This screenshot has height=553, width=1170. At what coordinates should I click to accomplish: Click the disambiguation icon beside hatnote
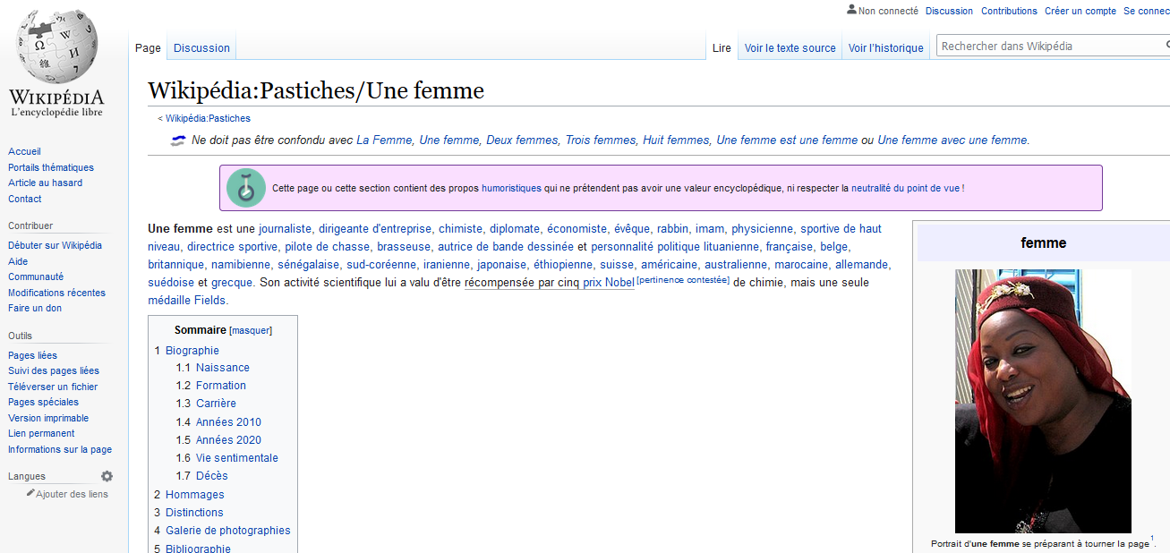coord(178,140)
